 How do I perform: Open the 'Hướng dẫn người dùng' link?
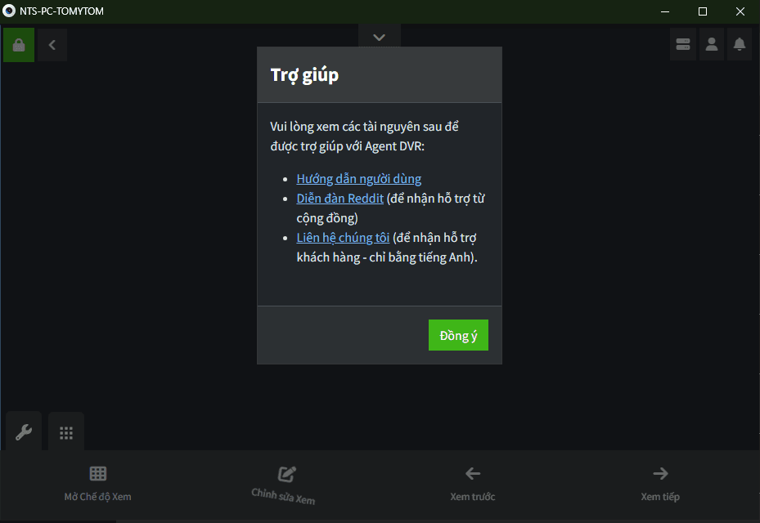pos(358,179)
